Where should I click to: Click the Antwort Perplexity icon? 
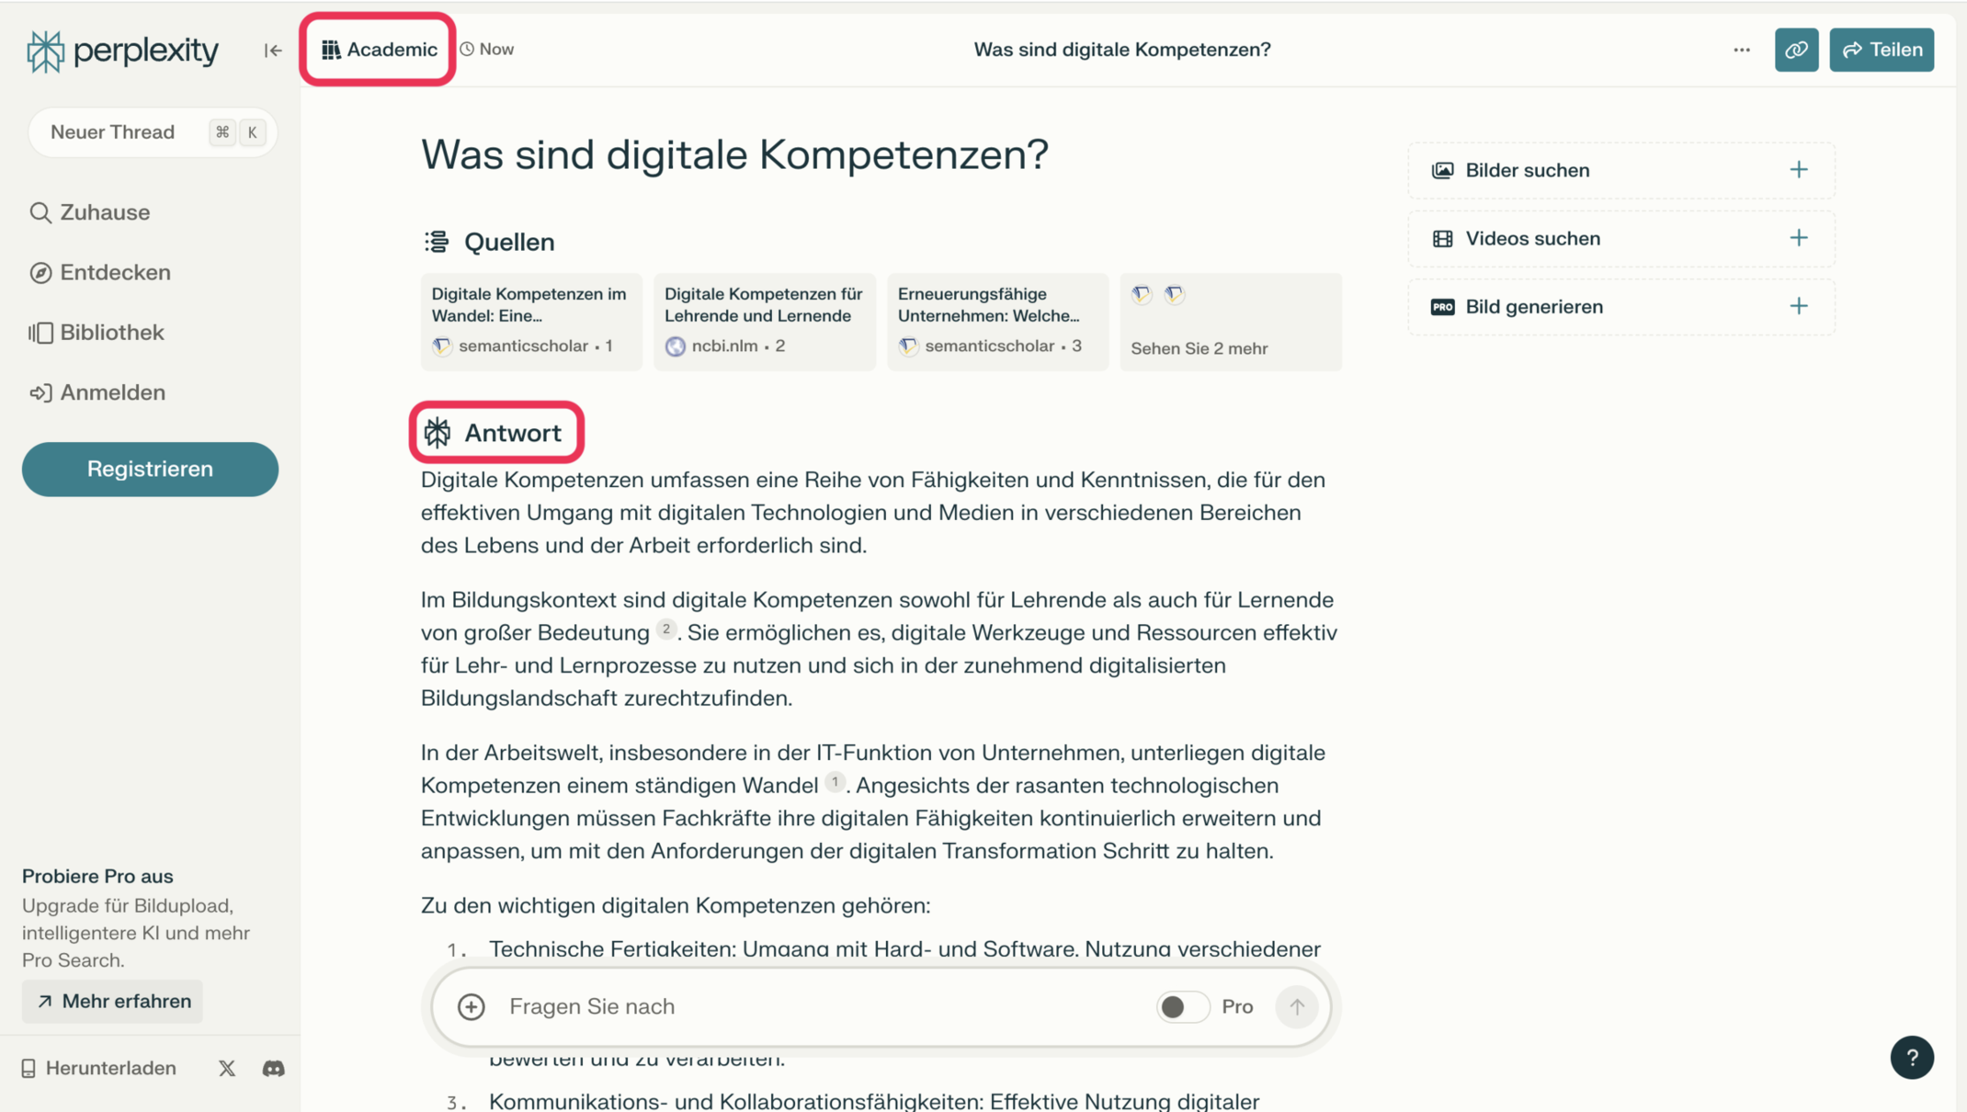coord(438,433)
